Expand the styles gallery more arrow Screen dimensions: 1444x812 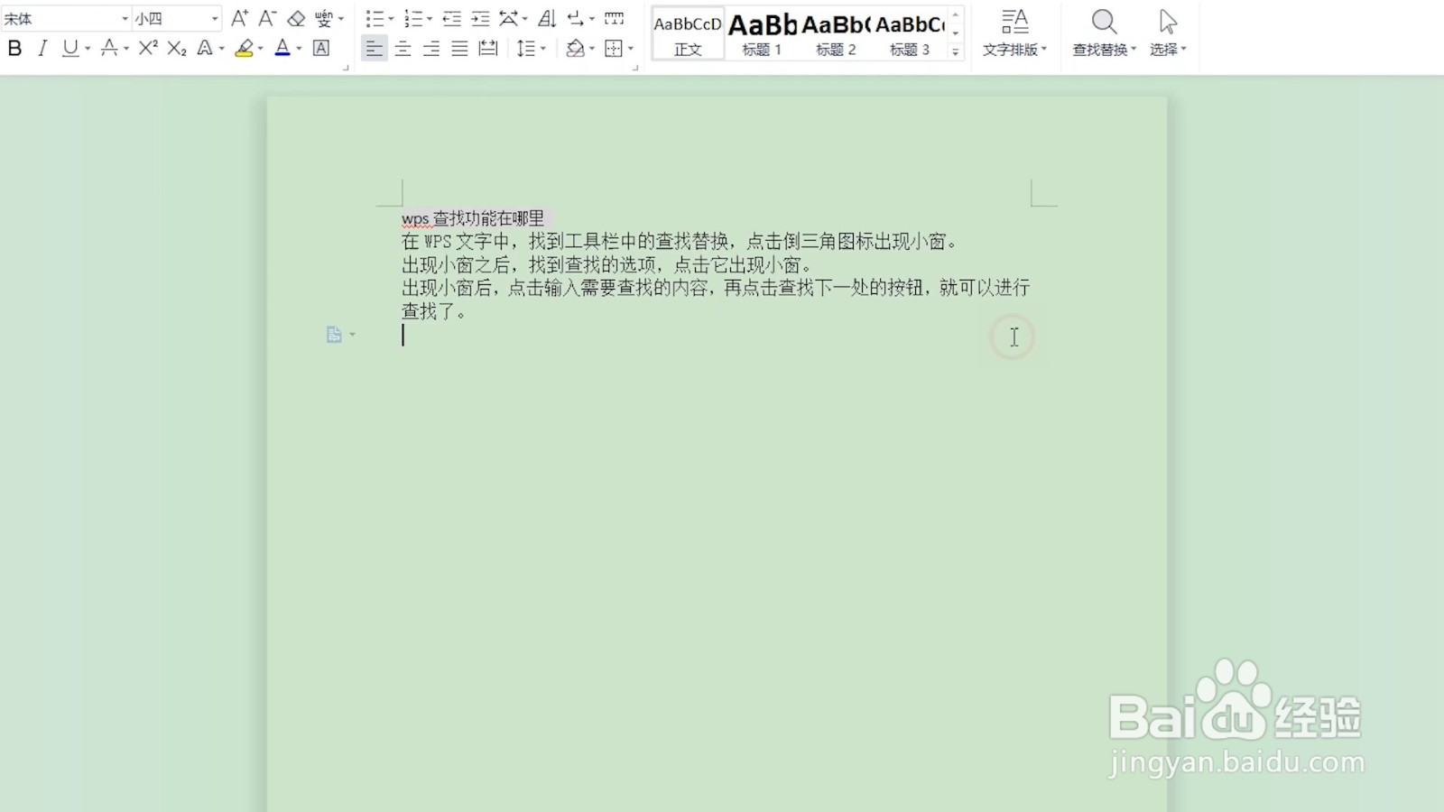coord(955,52)
